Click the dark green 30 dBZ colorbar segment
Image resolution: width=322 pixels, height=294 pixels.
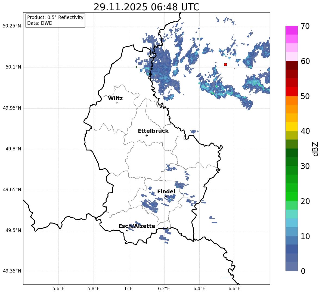point(292,162)
